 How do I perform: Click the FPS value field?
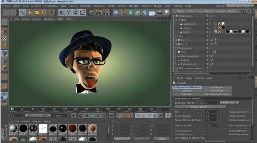pyautogui.click(x=212, y=112)
